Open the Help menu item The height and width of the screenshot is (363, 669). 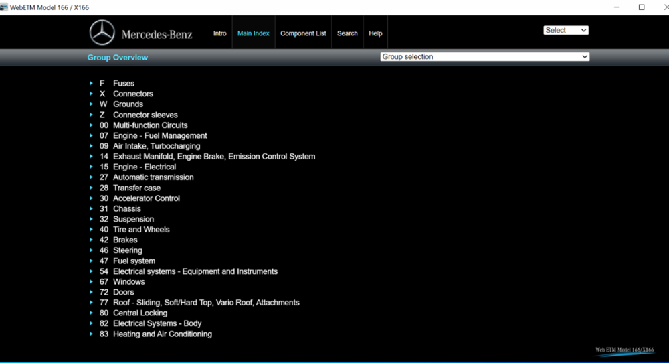click(x=375, y=33)
